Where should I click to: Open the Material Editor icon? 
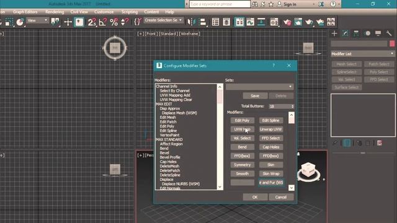tap(274, 22)
